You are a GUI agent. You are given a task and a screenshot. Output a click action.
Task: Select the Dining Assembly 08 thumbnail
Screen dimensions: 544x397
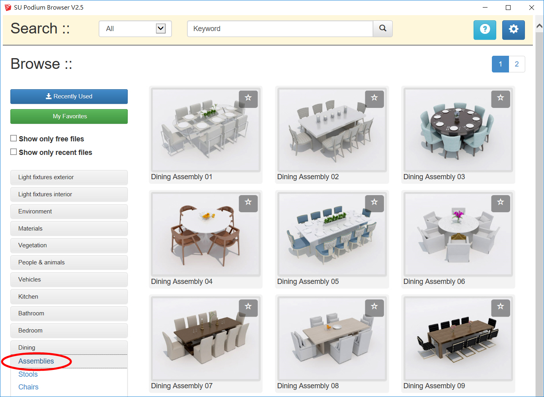point(332,339)
